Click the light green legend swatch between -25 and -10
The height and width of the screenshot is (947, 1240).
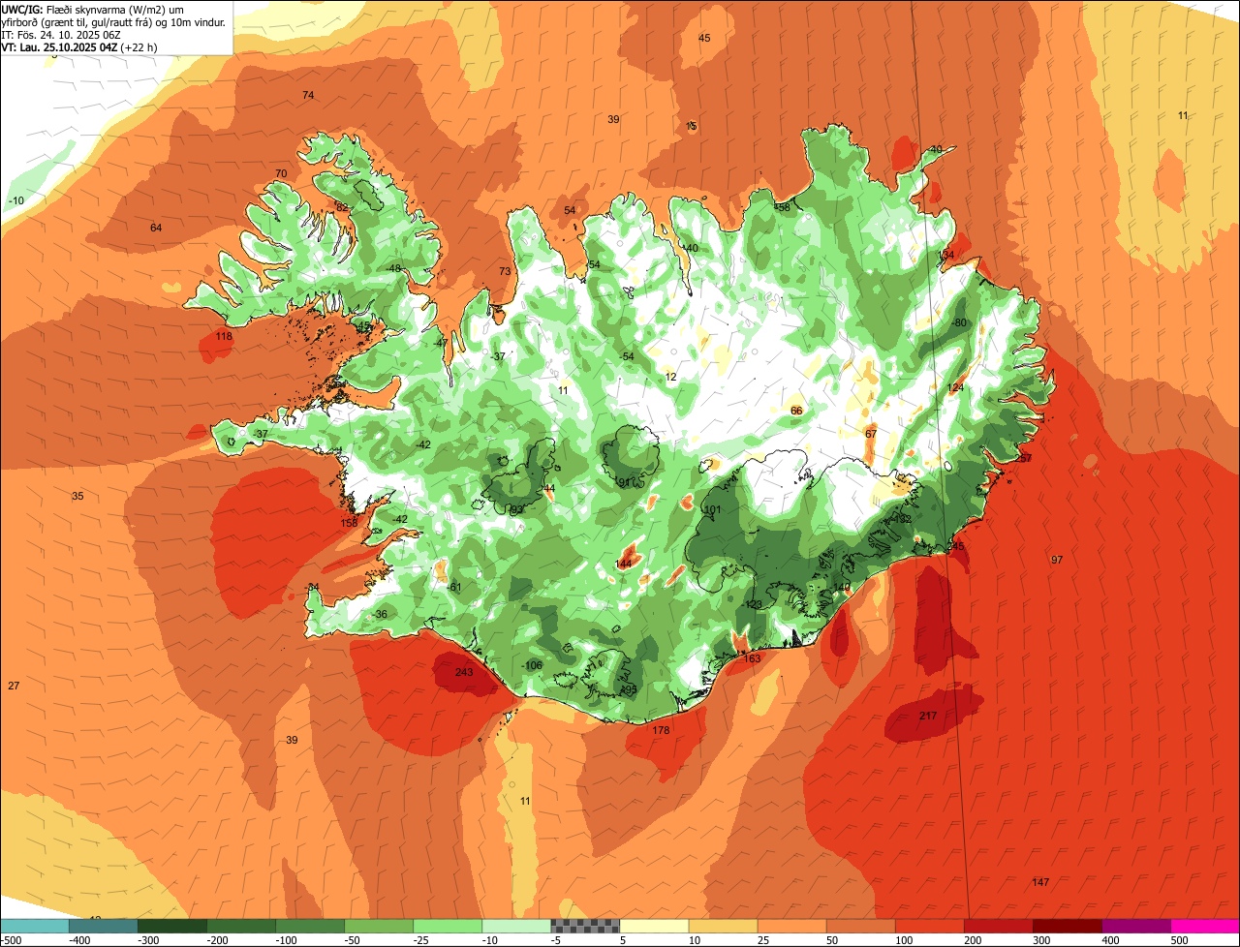[x=448, y=927]
